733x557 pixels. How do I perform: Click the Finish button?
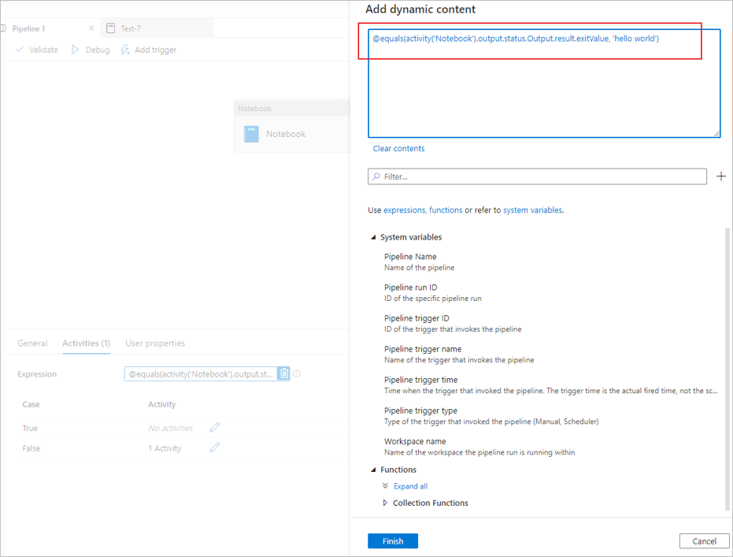(392, 540)
